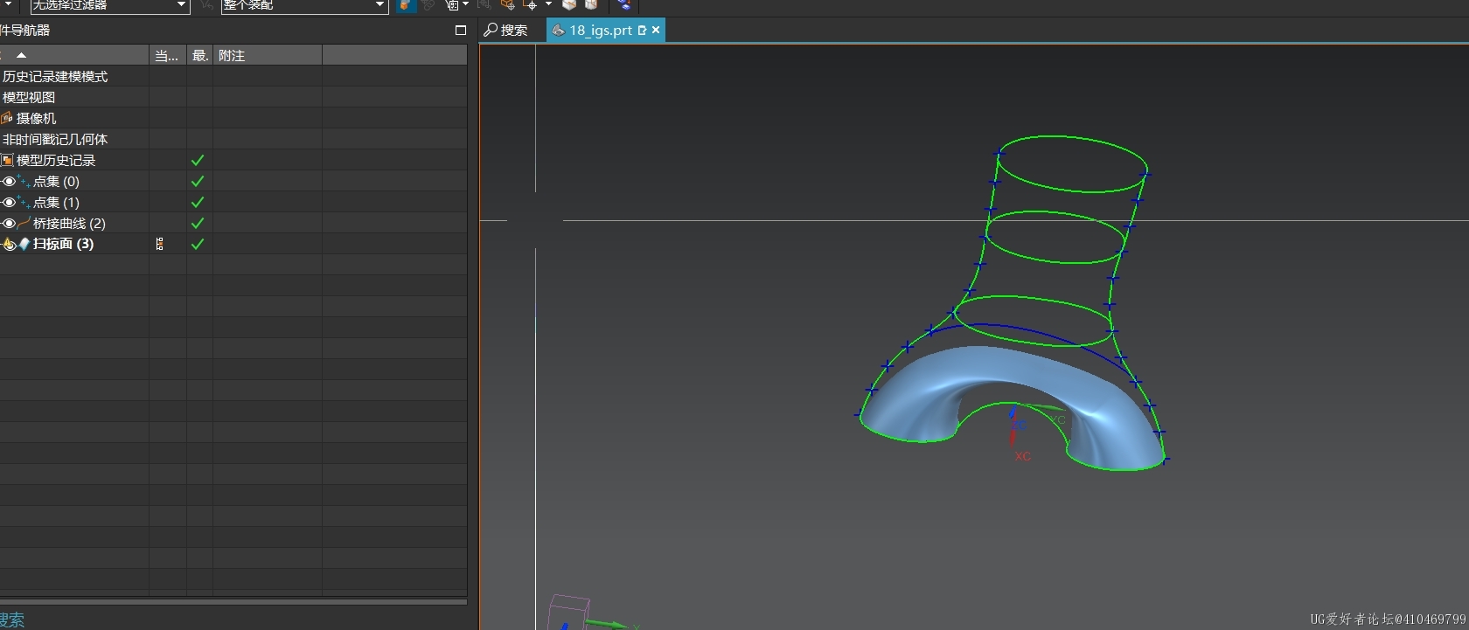The image size is (1469, 630).
Task: Click the point set icon of 点集 (1)
Action: pyautogui.click(x=24, y=202)
